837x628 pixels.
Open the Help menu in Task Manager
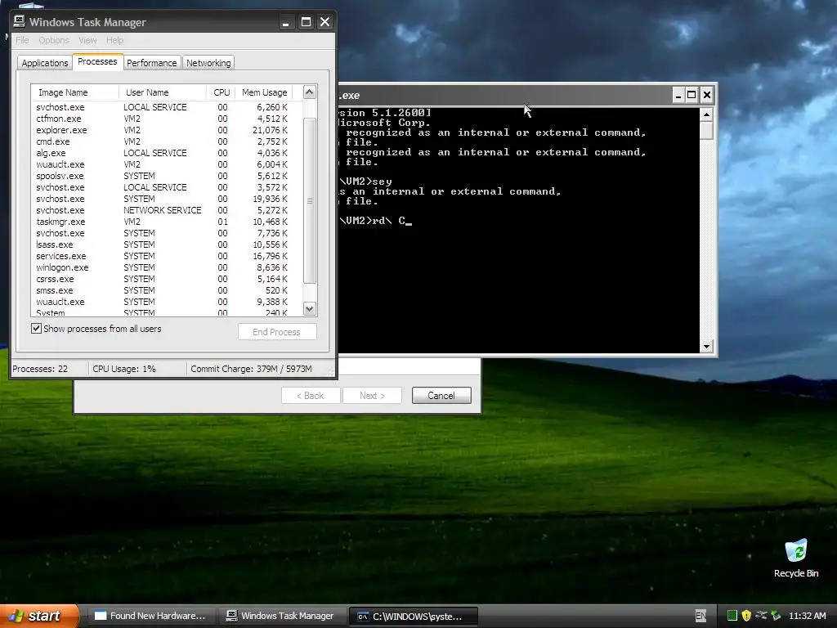(114, 40)
